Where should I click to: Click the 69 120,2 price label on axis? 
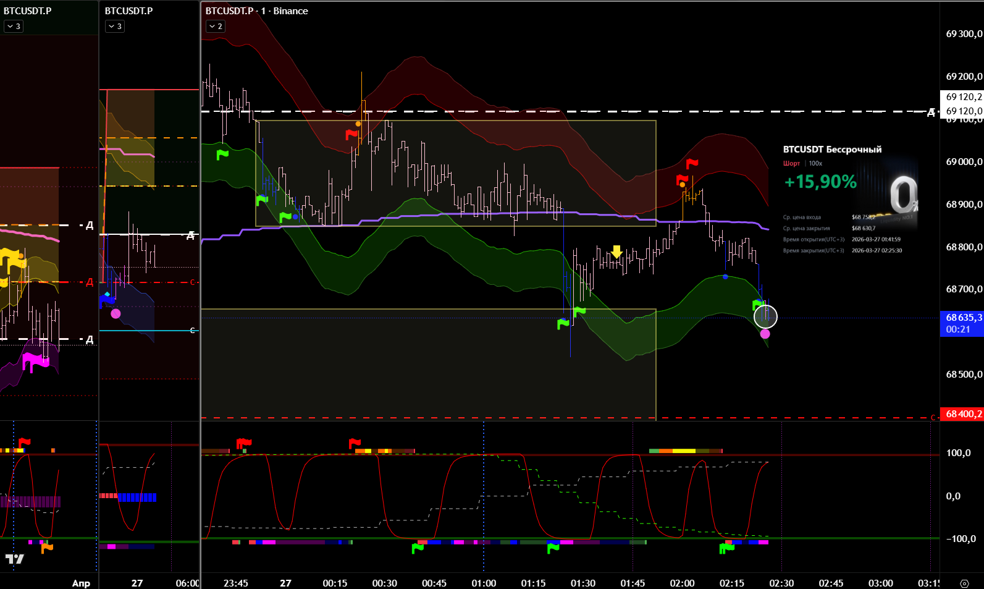[962, 96]
